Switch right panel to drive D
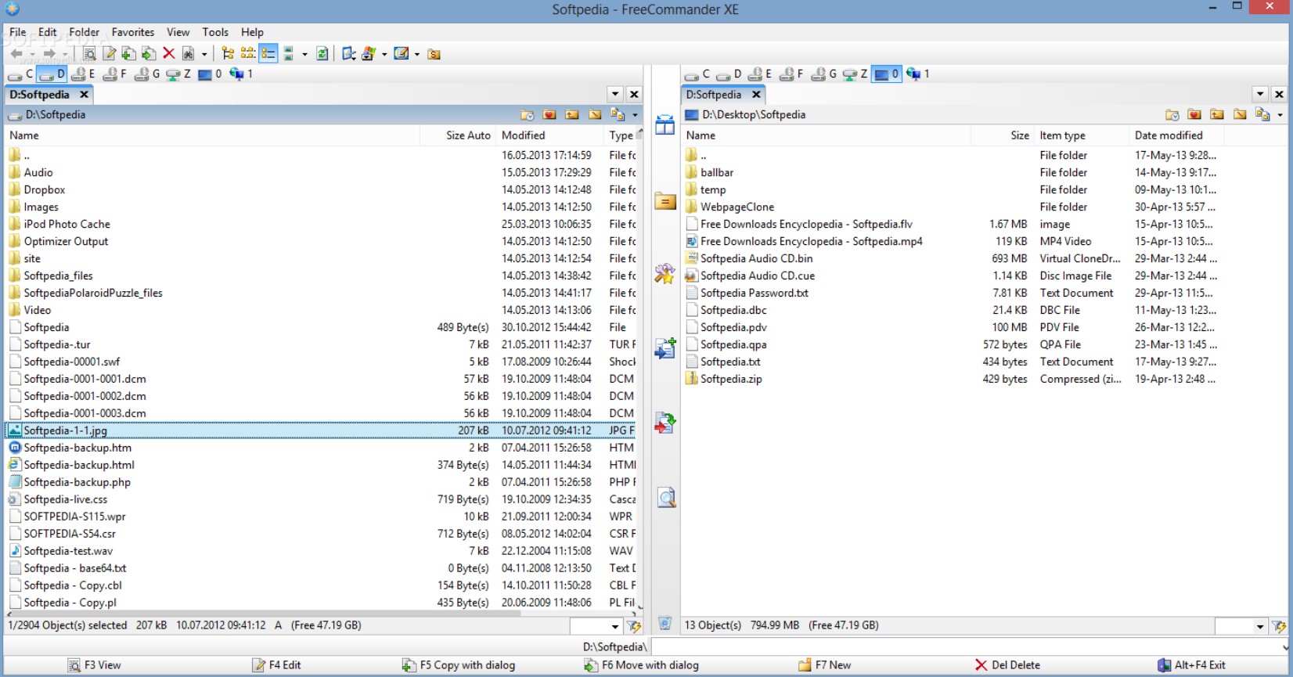This screenshot has height=677, width=1293. coord(728,74)
